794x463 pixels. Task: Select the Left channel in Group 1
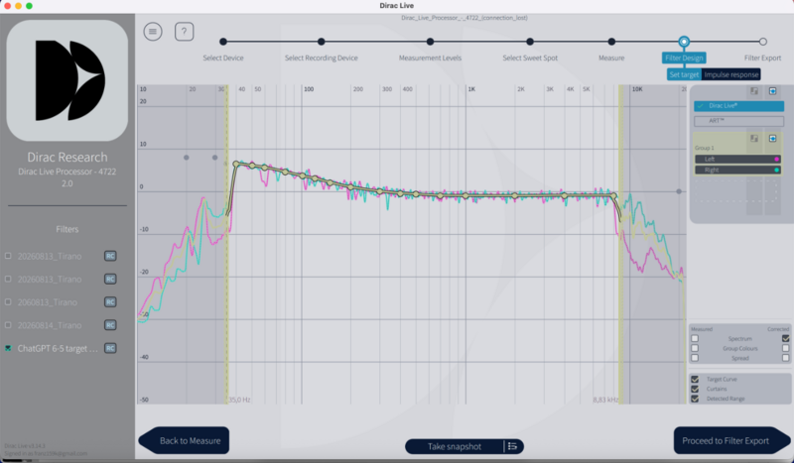737,159
